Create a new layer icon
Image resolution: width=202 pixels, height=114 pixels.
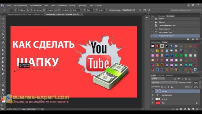193,109
